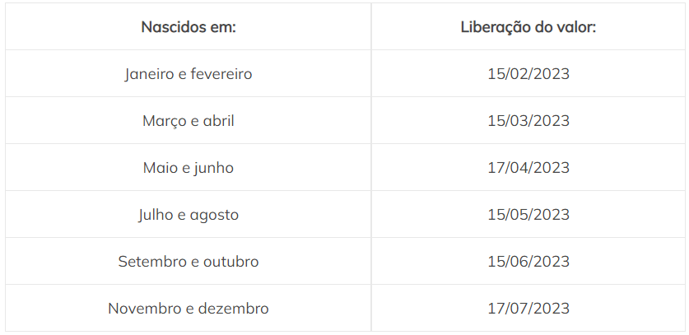Click the date 15/03/2023

(528, 121)
